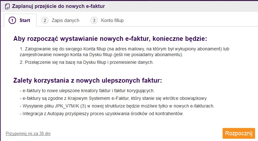Click list item 2 Przełączenie się na bazę
Viewport: 258px width, 141px height.
pos(87,63)
